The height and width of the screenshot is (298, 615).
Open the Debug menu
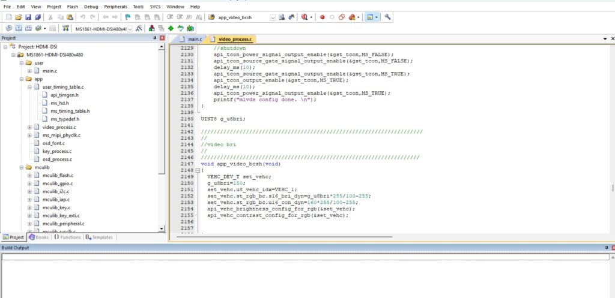click(x=91, y=7)
